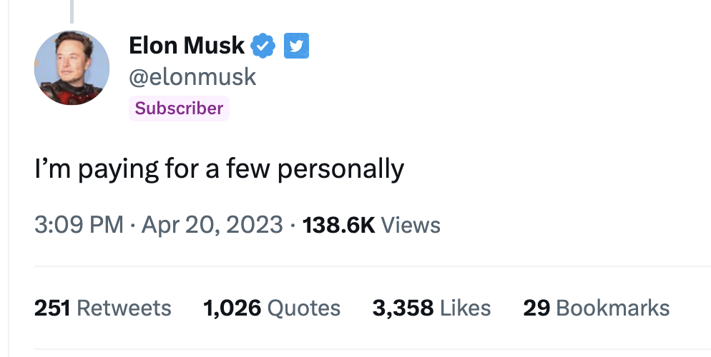Open the 1,026 Quotes list
Screen dimensions: 711x357
[x=272, y=308]
